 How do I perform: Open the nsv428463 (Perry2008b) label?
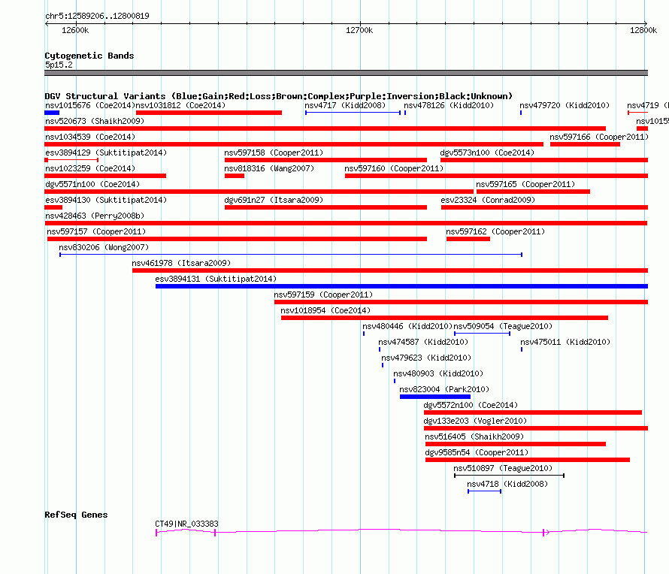click(95, 216)
